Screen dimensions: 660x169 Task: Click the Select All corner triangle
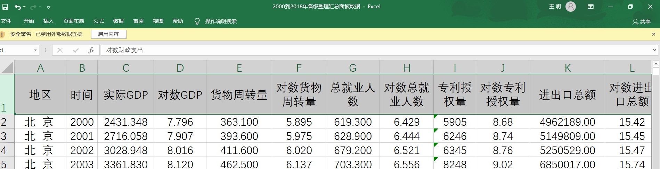[x=7, y=67]
